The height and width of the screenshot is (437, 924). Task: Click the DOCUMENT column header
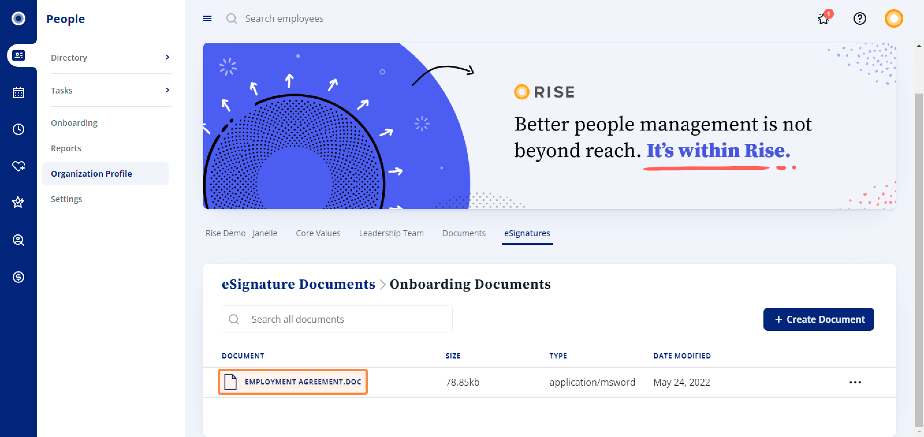[243, 356]
